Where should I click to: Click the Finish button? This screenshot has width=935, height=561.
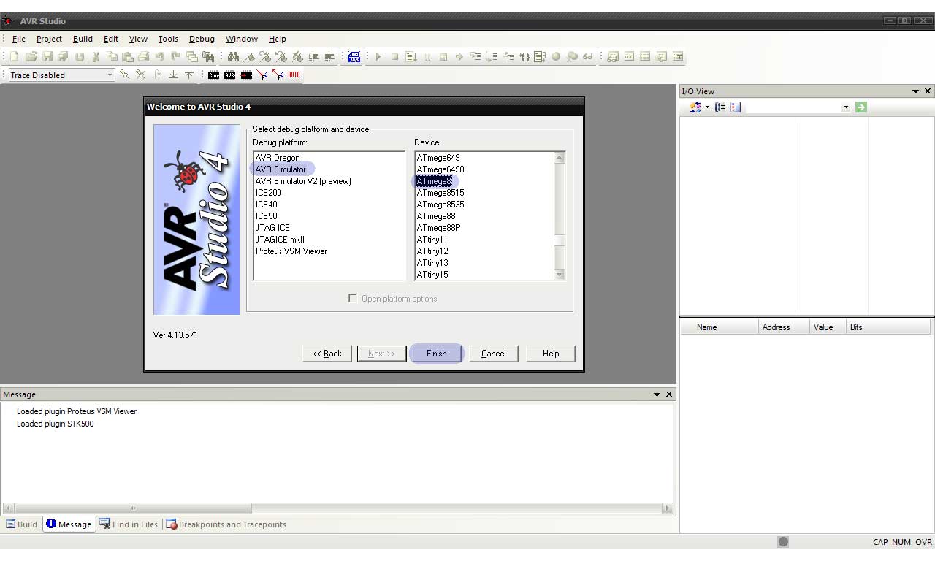coord(437,354)
